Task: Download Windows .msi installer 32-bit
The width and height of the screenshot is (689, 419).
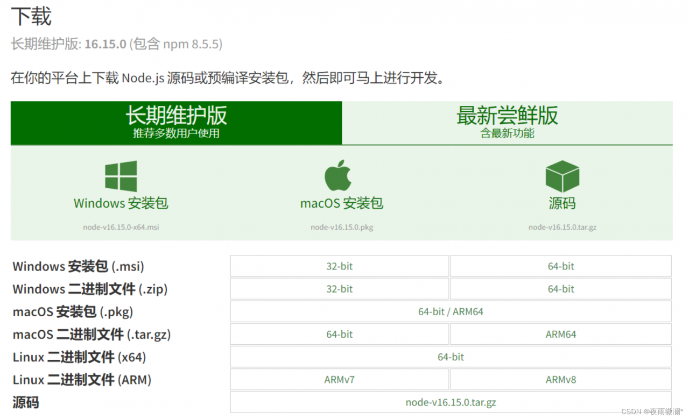Action: [x=339, y=266]
